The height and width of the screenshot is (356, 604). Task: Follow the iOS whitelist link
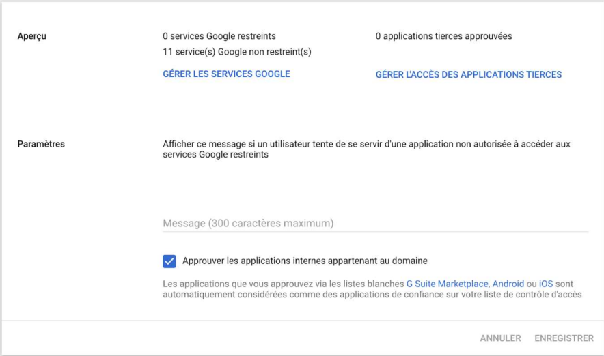pos(546,284)
